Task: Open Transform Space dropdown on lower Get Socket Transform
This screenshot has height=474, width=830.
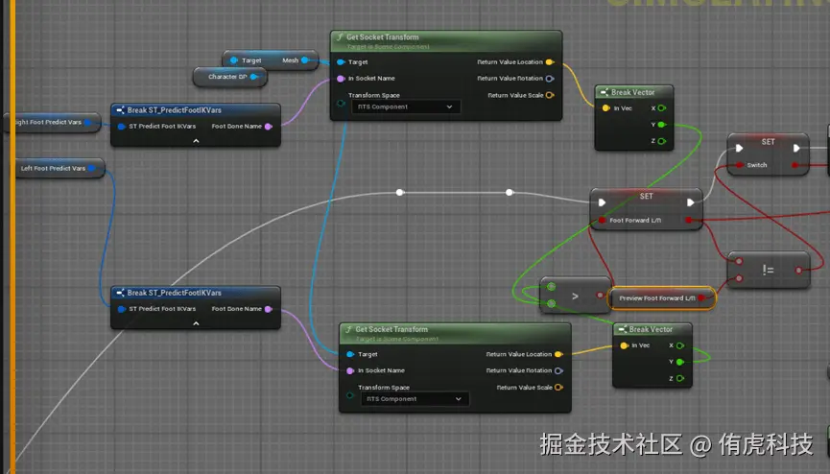Action: (x=415, y=398)
